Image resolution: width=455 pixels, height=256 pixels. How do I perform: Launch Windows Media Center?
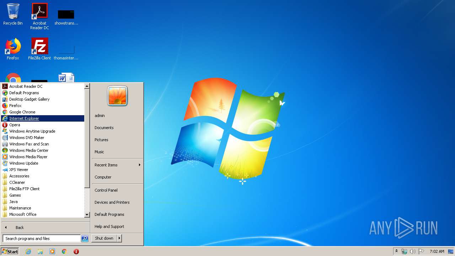(43, 150)
